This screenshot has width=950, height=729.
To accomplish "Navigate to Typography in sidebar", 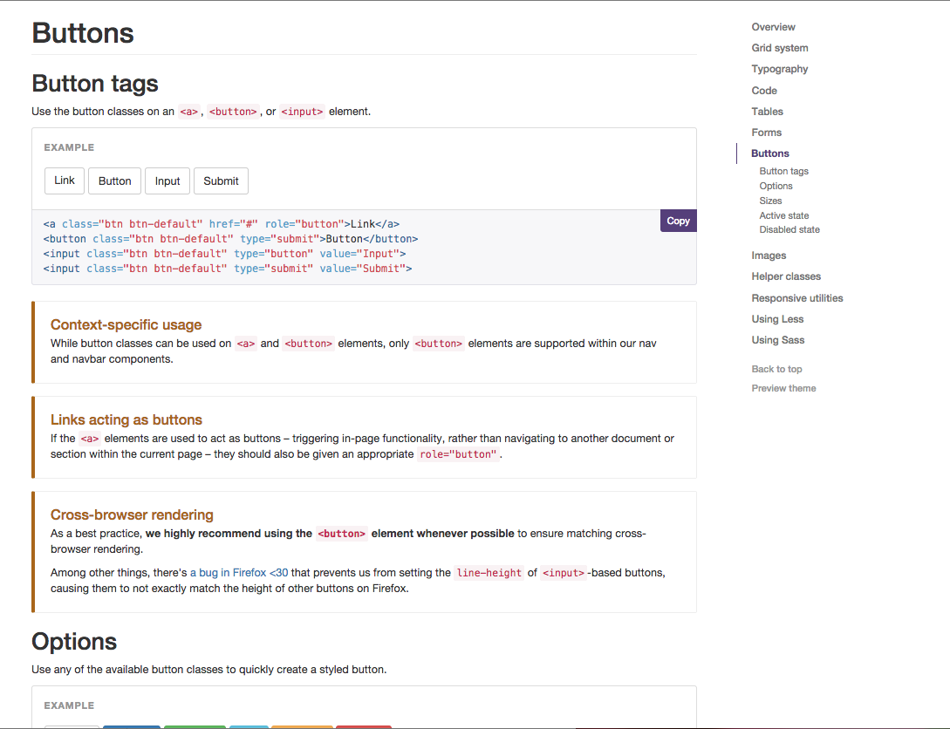I will 780,69.
